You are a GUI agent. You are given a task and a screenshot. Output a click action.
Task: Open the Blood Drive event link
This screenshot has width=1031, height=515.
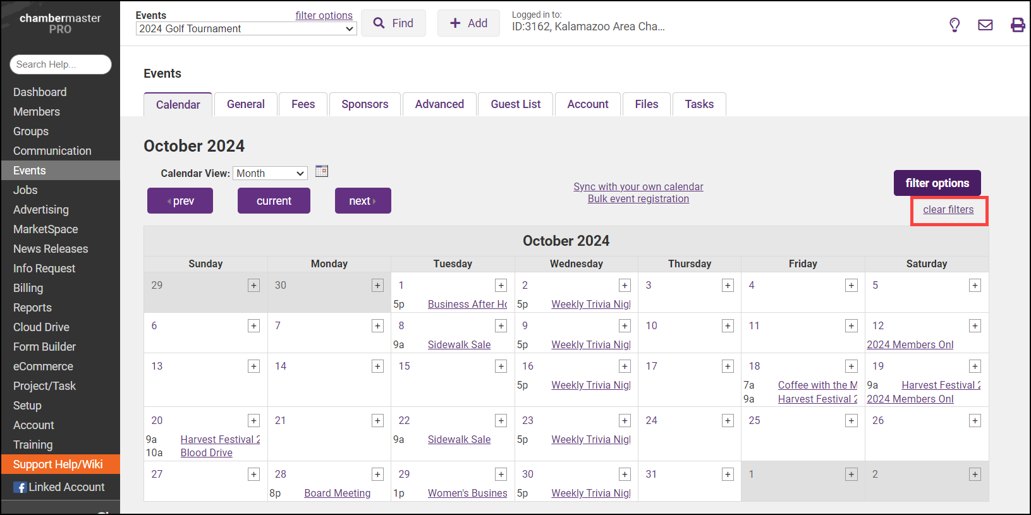pos(206,453)
